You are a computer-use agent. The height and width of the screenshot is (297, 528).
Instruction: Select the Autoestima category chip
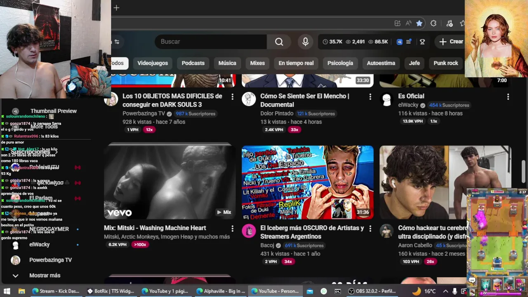click(381, 63)
